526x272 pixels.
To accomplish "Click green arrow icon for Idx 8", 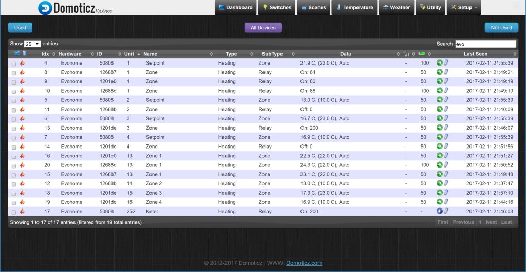I will (440, 72).
